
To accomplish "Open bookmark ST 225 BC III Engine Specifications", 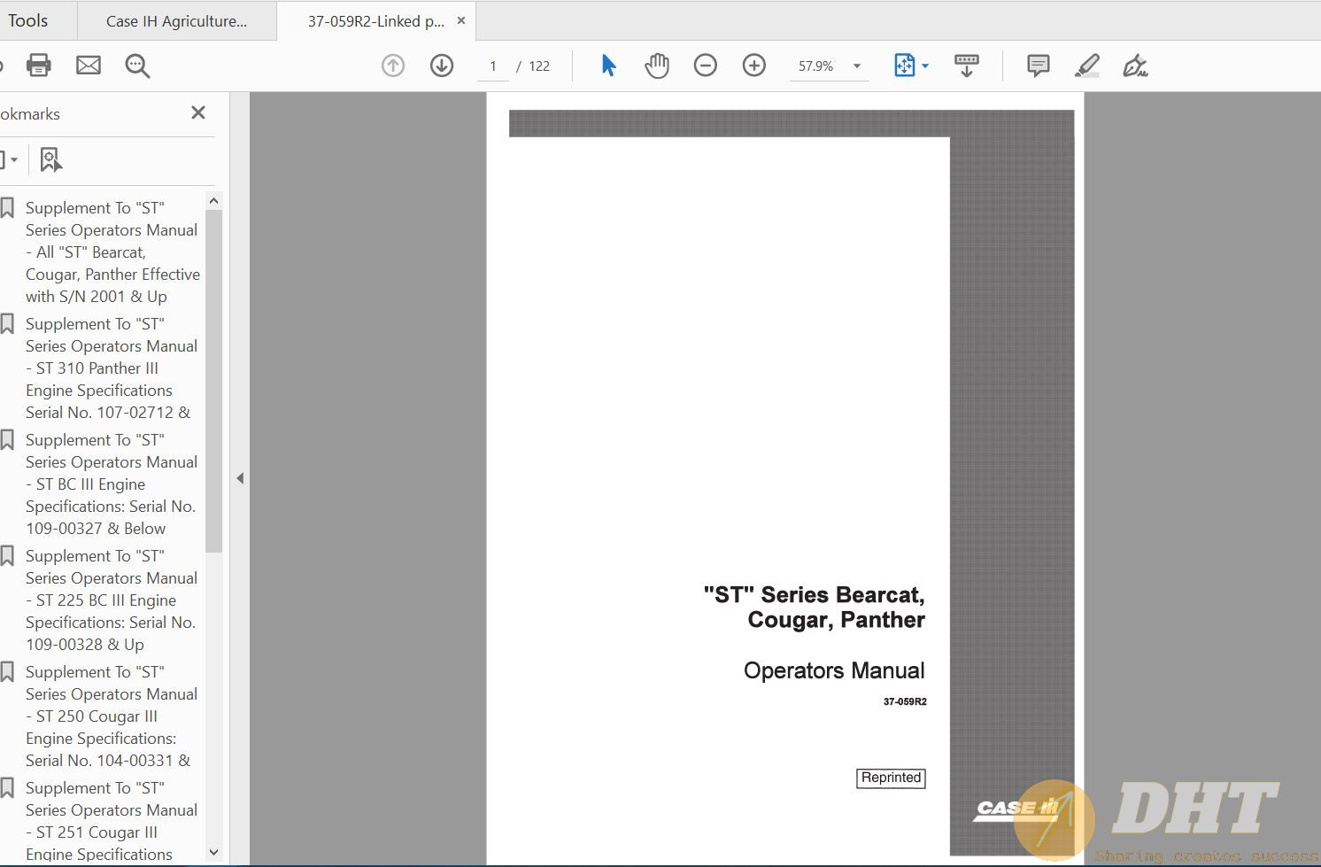I will tap(111, 600).
